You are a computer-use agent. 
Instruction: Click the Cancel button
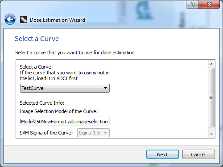198,155
